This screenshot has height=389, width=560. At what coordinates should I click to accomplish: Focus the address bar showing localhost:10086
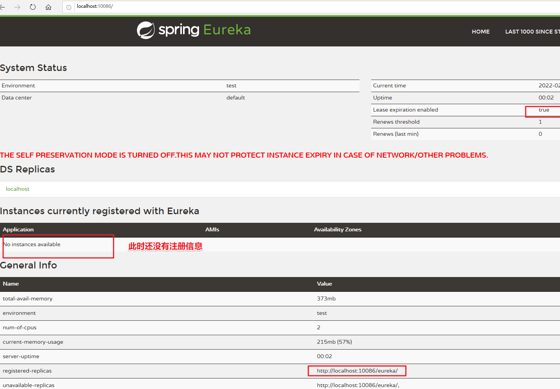(x=312, y=7)
